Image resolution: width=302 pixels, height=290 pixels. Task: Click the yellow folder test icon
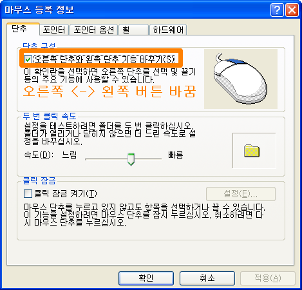(252, 151)
